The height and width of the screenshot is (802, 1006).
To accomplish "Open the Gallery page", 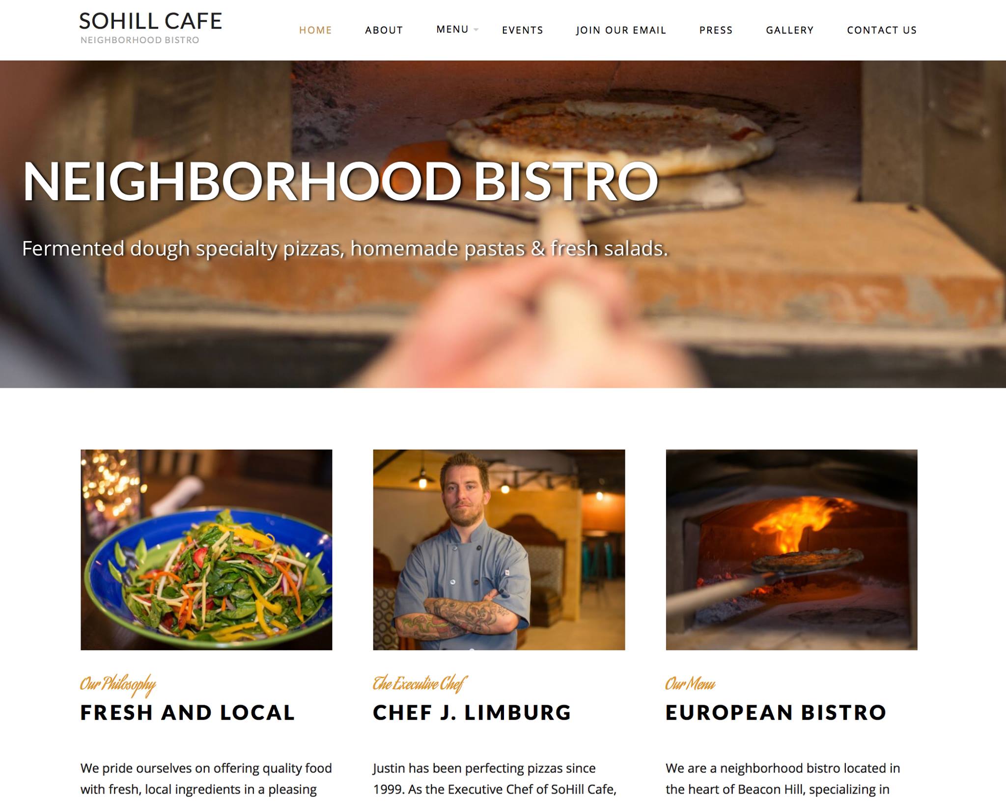I will click(x=789, y=30).
